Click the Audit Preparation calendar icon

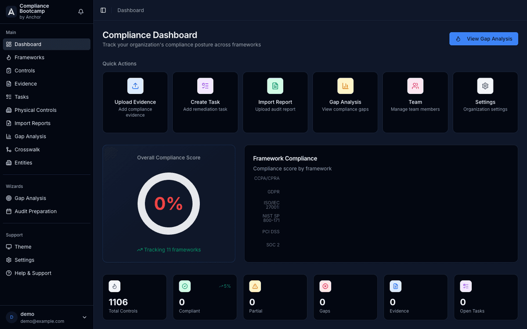pos(9,211)
